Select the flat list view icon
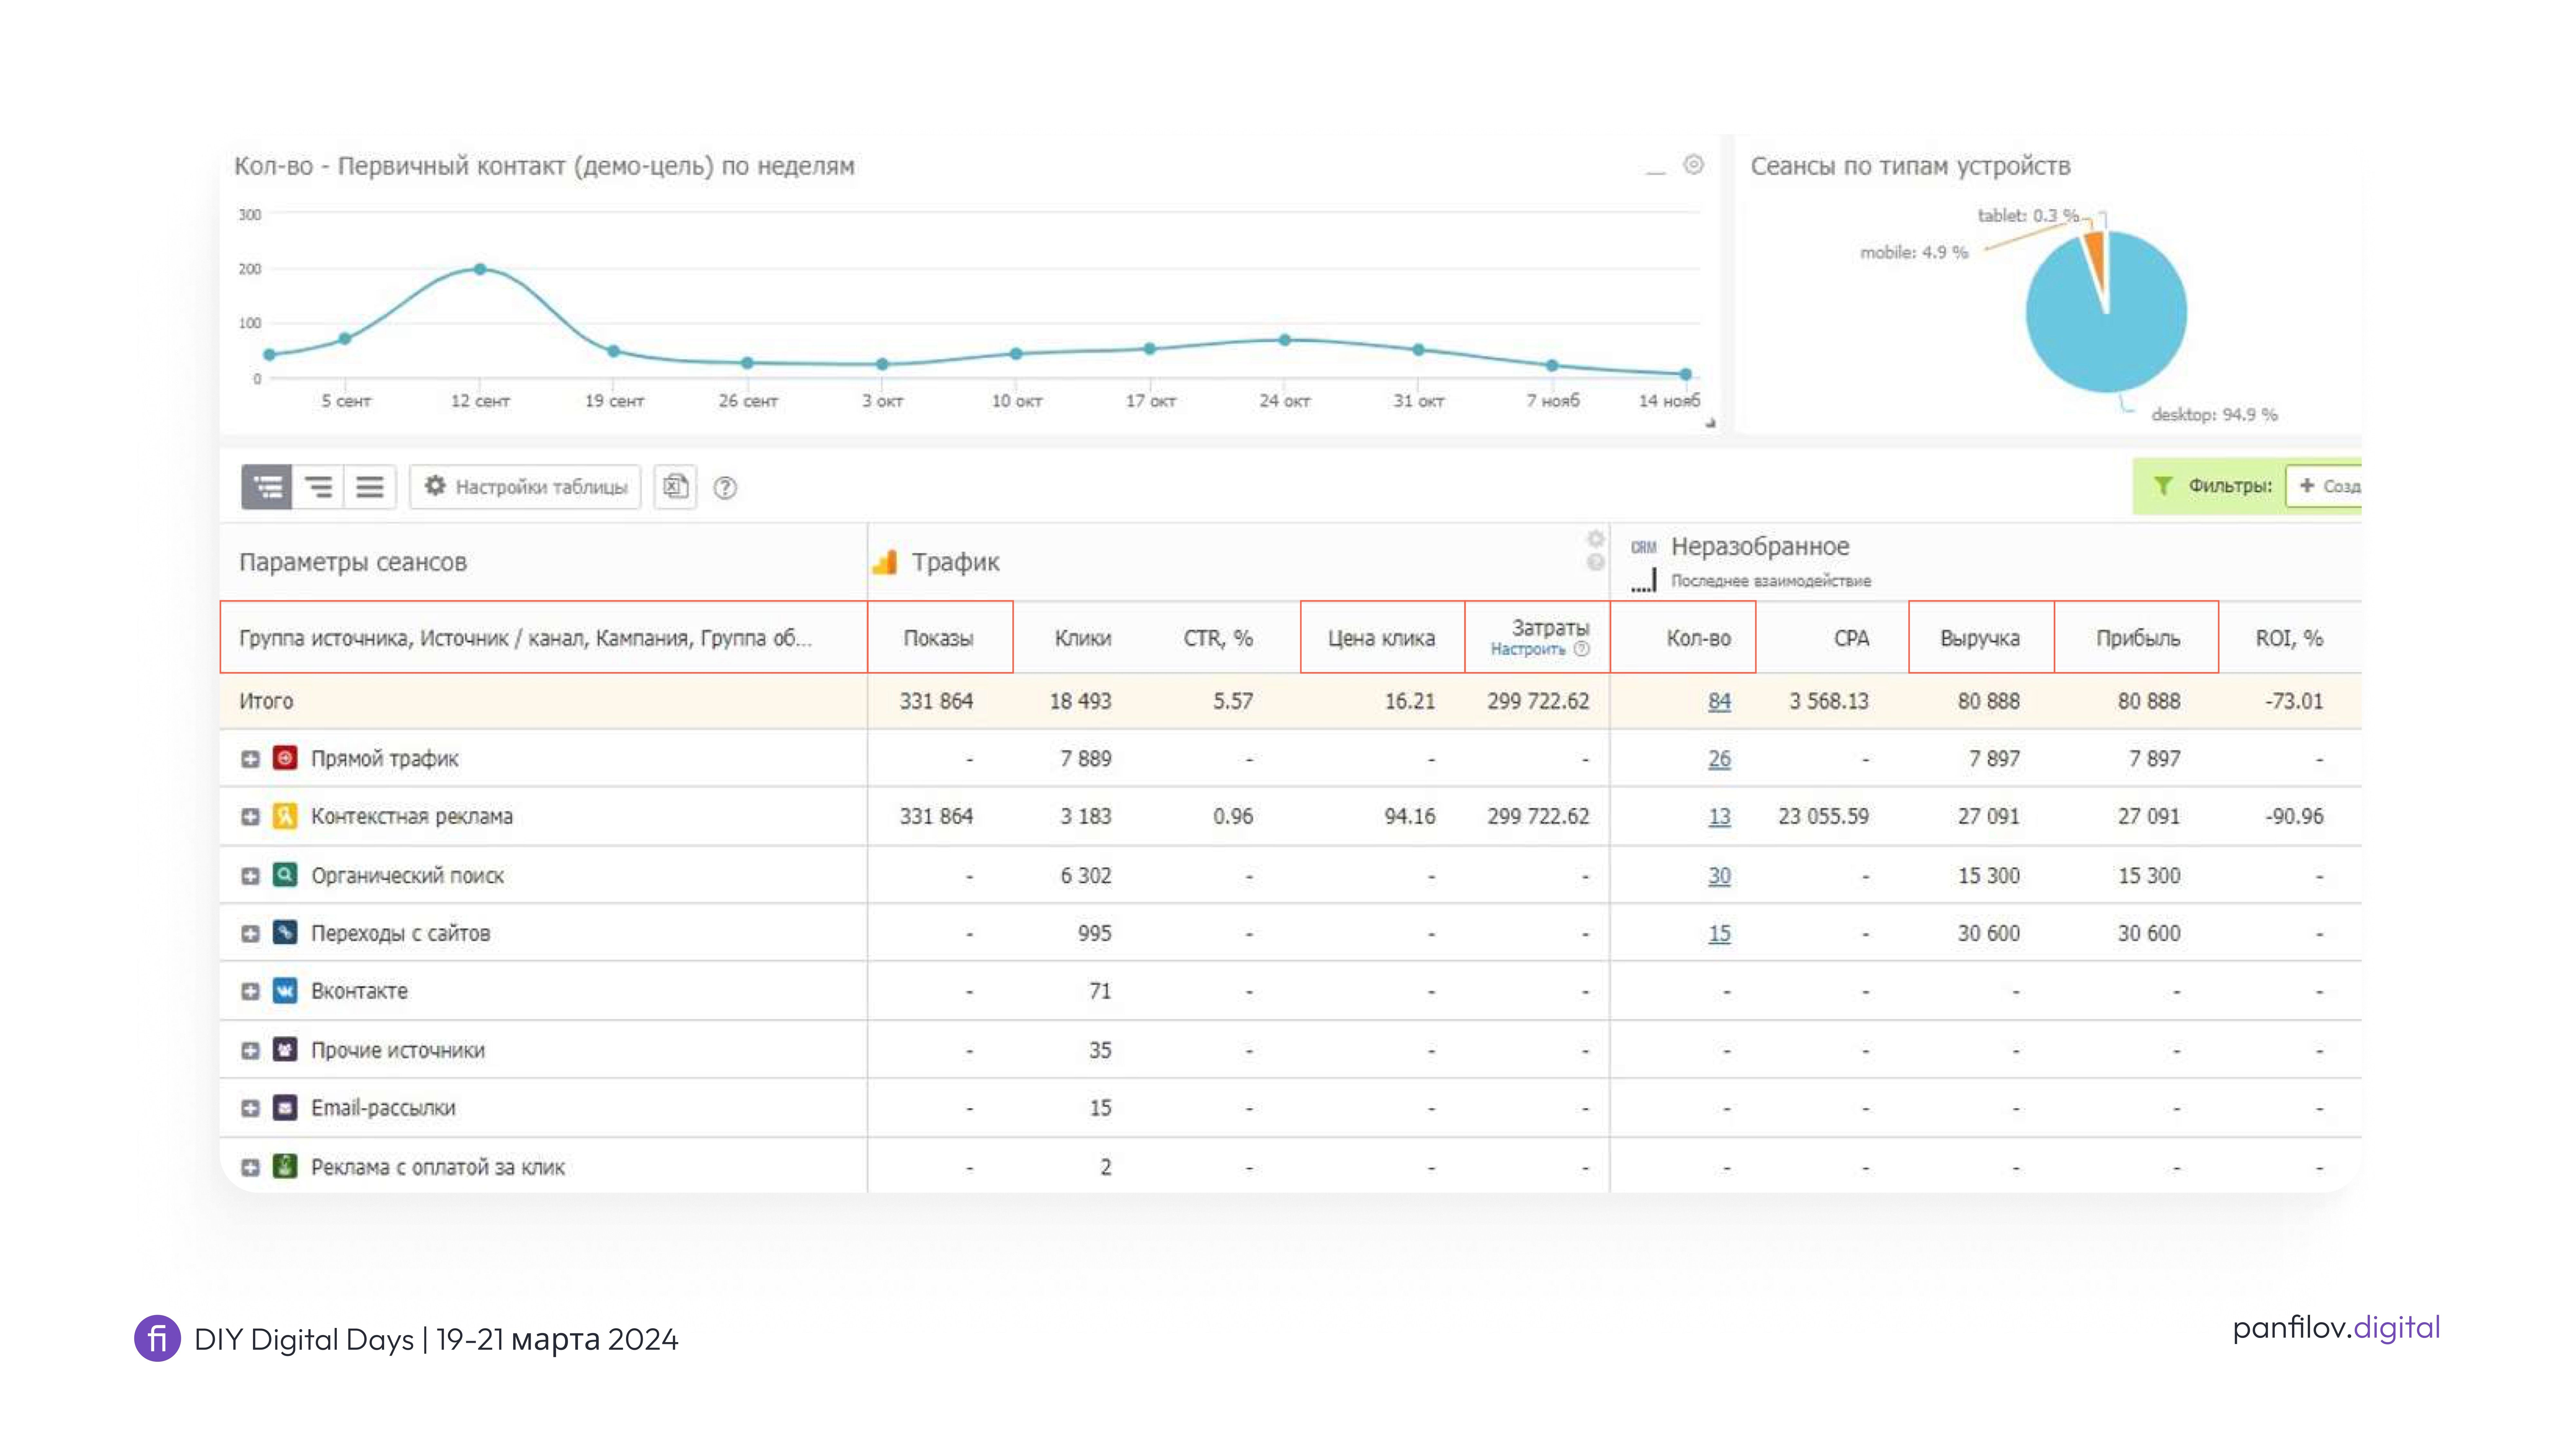Viewport: 2576px width, 1449px height. (x=370, y=487)
